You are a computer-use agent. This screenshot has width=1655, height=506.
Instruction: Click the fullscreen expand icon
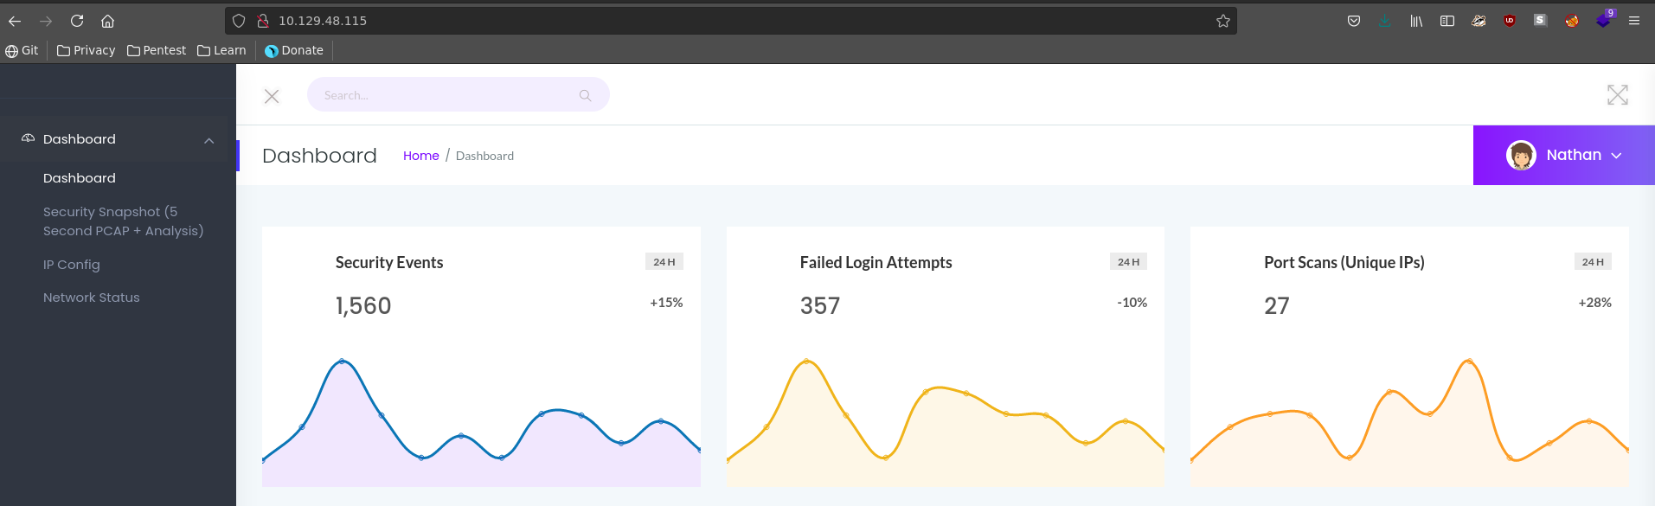[1617, 95]
